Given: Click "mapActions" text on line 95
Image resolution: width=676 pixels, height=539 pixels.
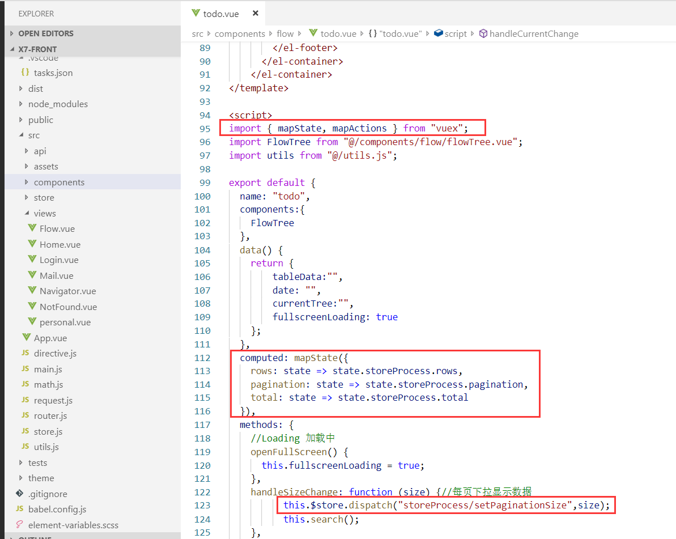Looking at the screenshot, I should [359, 129].
